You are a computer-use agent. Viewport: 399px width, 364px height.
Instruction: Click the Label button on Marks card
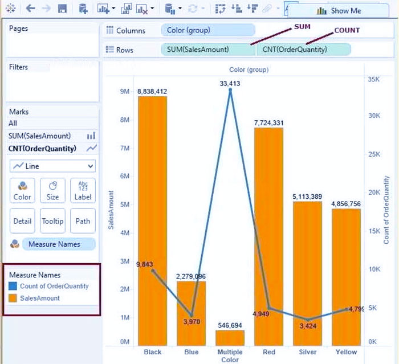pos(83,190)
